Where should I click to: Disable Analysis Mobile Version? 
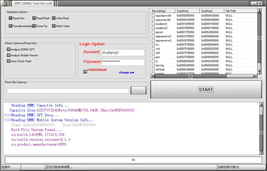(x=9, y=55)
